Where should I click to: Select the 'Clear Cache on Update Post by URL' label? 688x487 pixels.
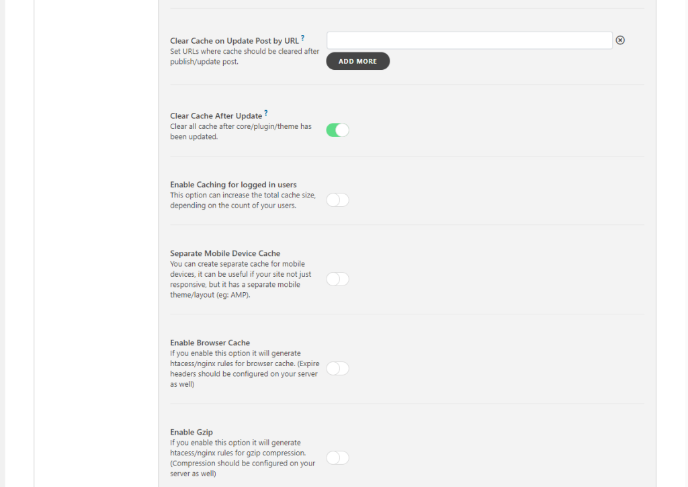(234, 41)
